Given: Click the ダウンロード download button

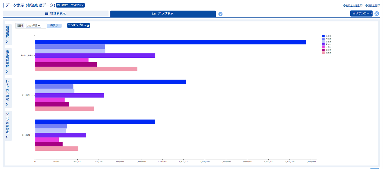Looking at the screenshot, I should [362, 13].
